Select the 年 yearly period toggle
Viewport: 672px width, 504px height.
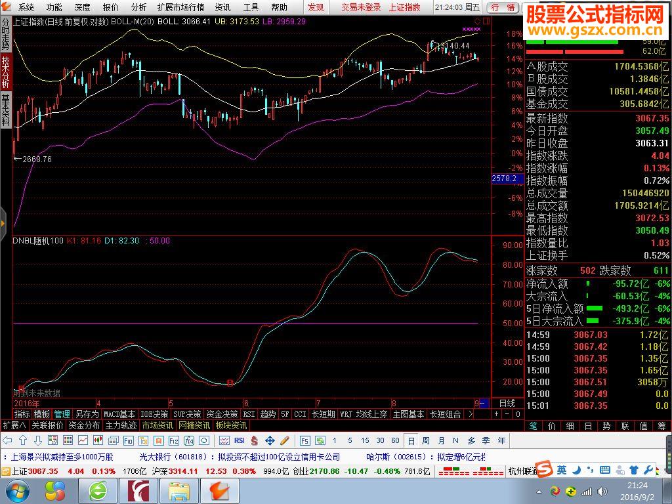501,440
